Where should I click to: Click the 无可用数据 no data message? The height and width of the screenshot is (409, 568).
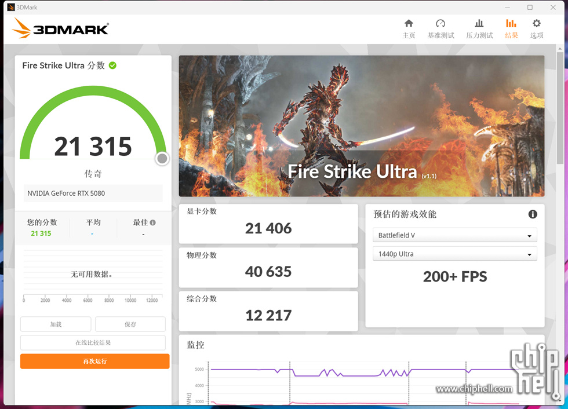click(x=92, y=275)
